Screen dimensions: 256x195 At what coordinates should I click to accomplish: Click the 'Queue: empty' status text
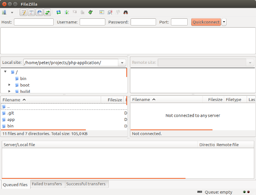[x=218, y=192]
